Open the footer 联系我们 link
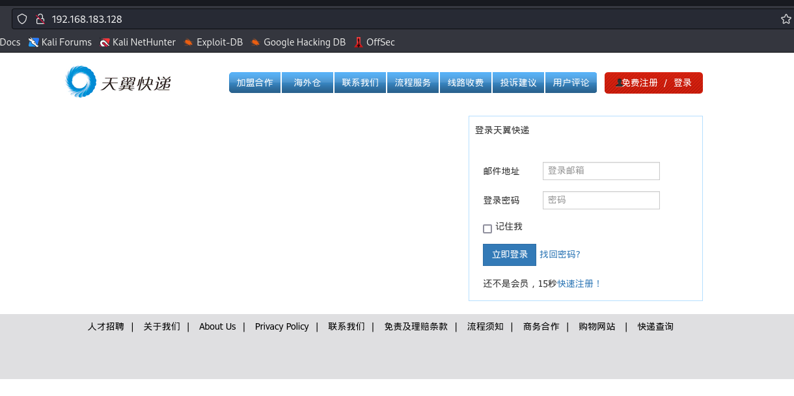794x396 pixels. pyautogui.click(x=346, y=326)
